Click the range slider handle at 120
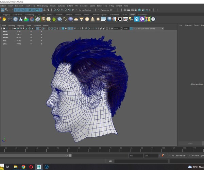 tap(70, 156)
